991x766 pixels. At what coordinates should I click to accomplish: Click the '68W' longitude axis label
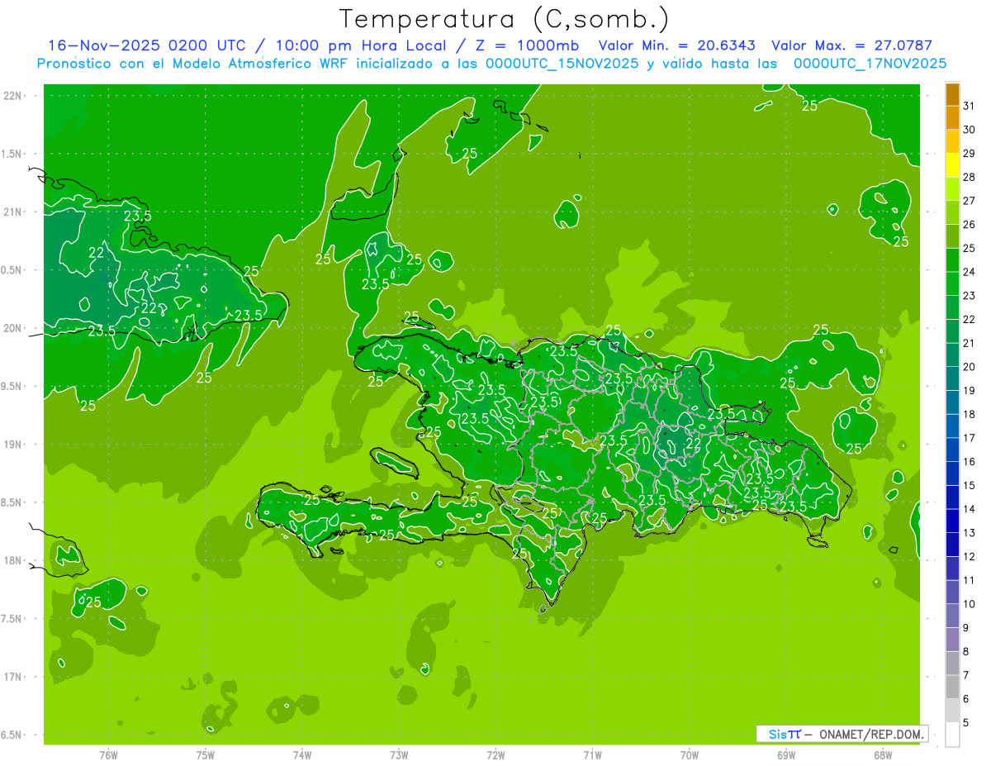point(883,755)
